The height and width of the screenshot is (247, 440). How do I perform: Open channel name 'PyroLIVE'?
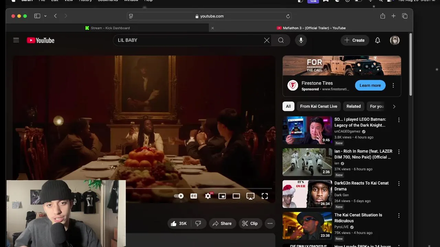click(342, 227)
